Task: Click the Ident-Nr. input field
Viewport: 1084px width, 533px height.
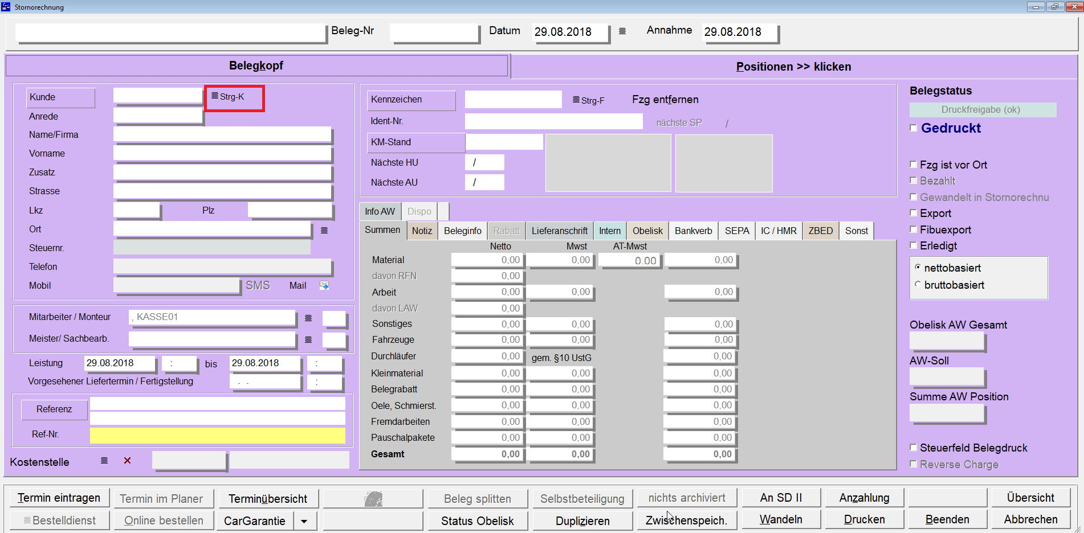Action: tap(554, 121)
